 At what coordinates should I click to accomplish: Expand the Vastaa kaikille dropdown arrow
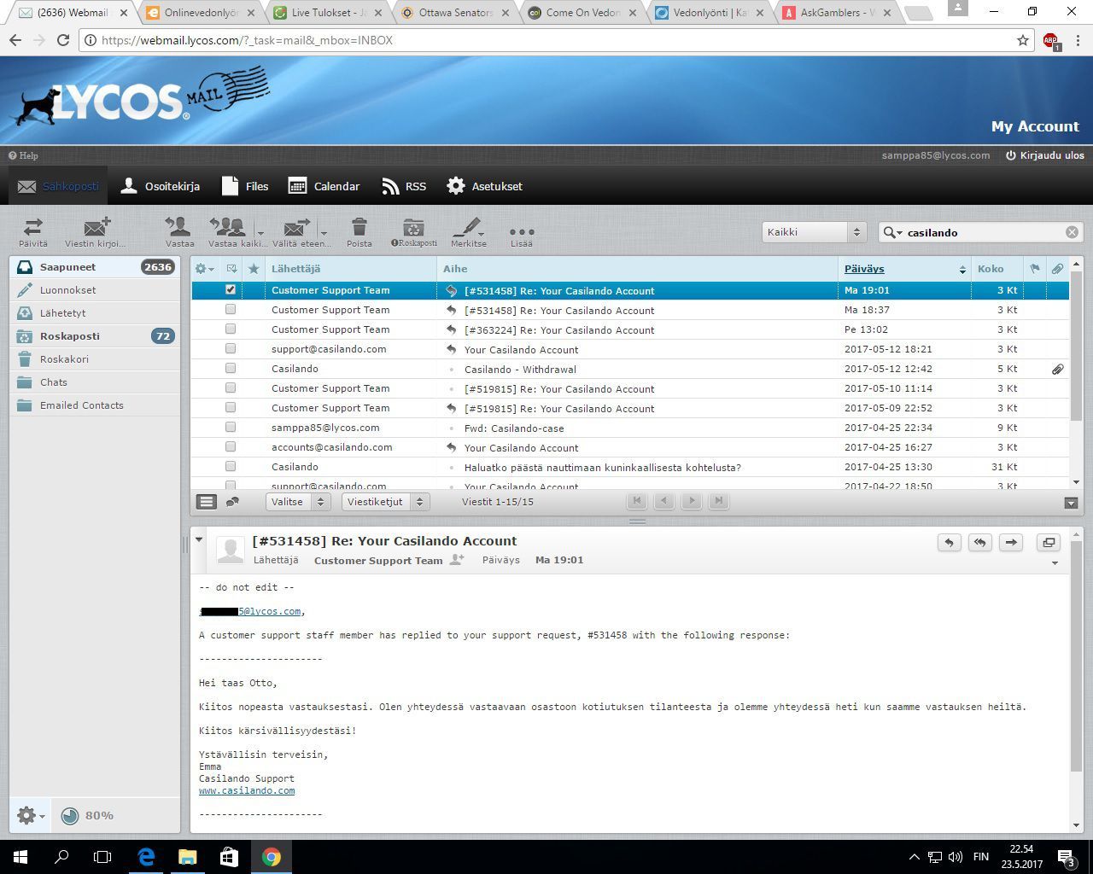click(260, 232)
